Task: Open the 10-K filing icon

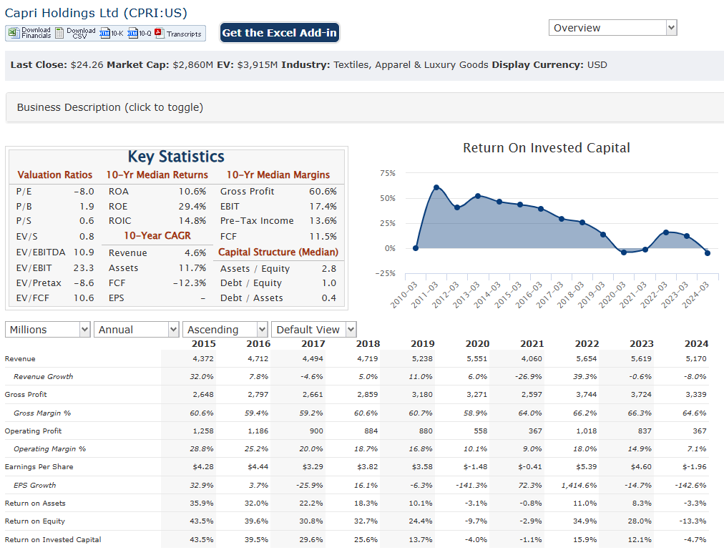Action: (105, 33)
